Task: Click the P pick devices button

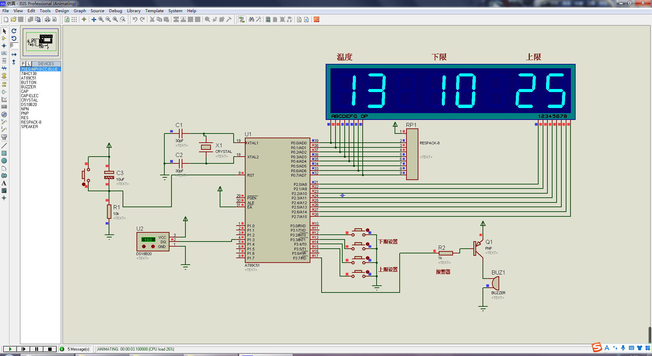Action: point(23,64)
